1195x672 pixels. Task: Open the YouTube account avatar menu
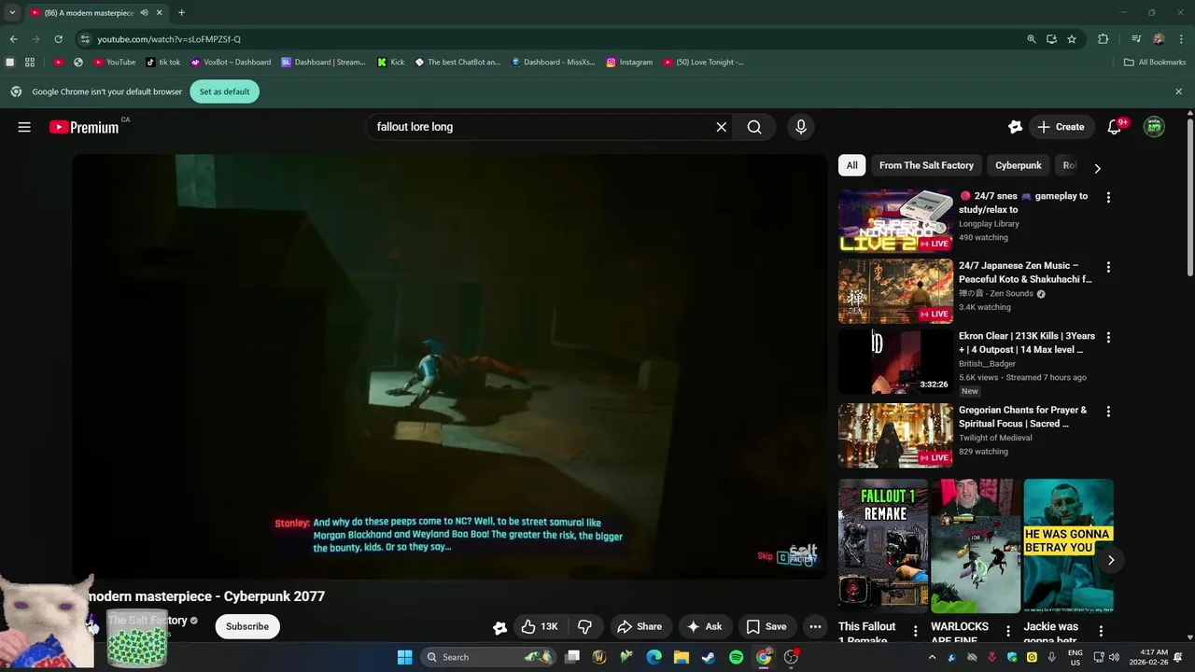(1155, 127)
